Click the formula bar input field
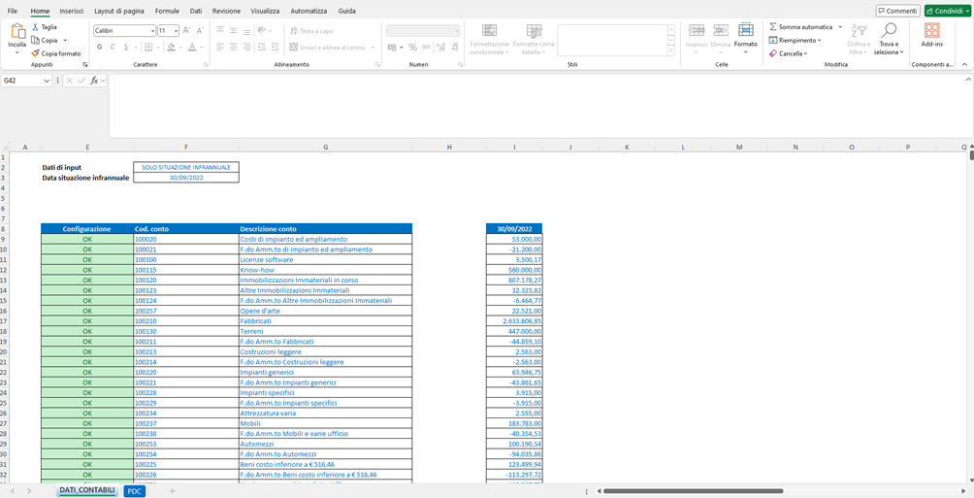 click(x=537, y=106)
